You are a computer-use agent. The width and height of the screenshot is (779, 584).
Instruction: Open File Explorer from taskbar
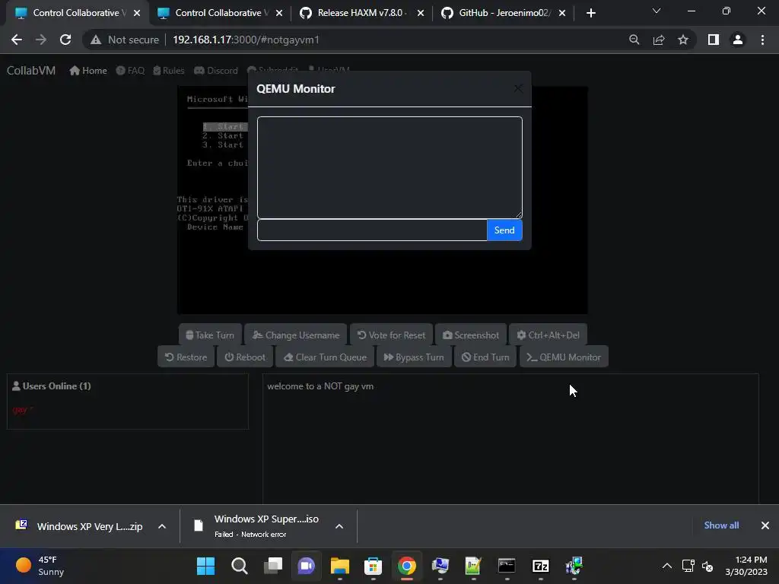point(340,566)
